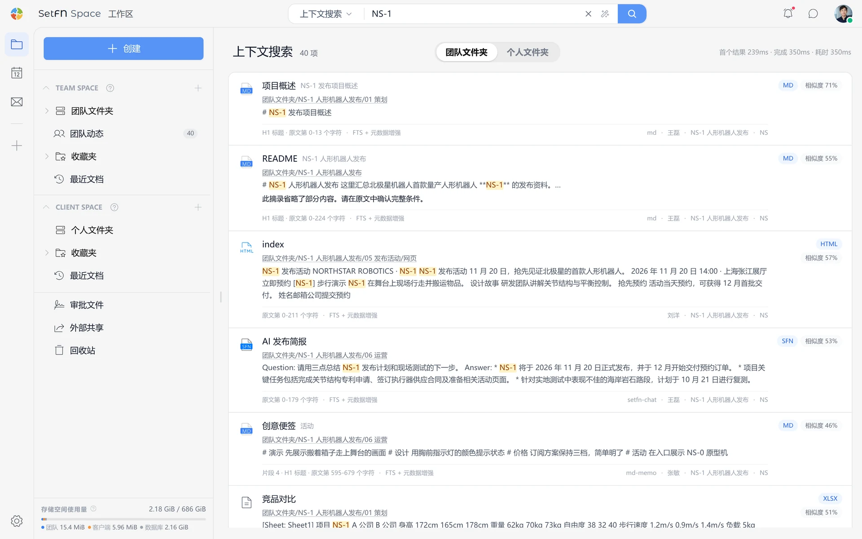Click the 创建 button
The width and height of the screenshot is (862, 539).
123,49
